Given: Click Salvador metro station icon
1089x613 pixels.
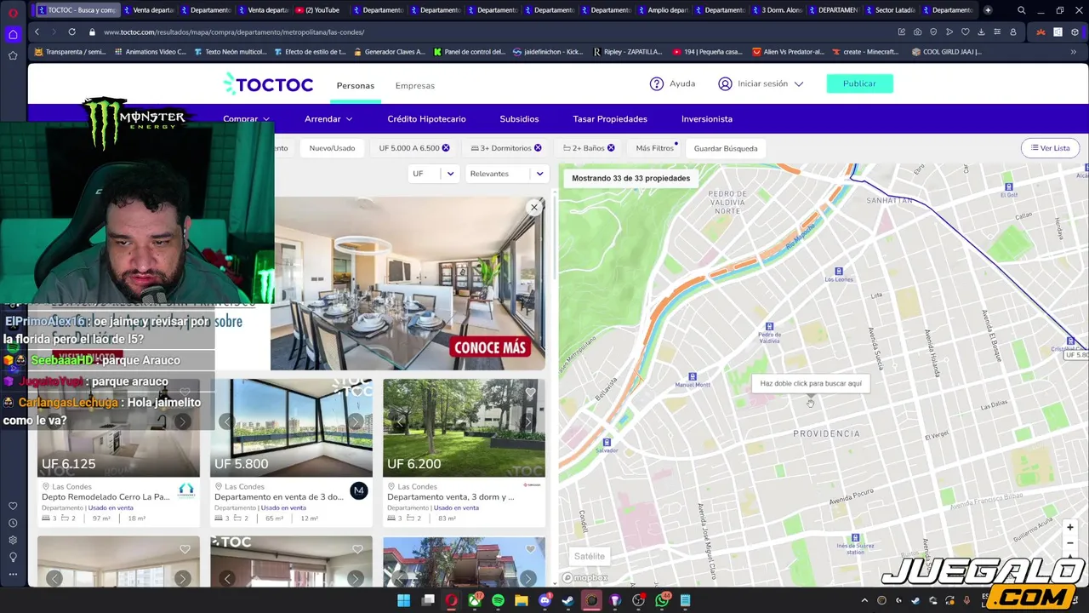Looking at the screenshot, I should 607,442.
